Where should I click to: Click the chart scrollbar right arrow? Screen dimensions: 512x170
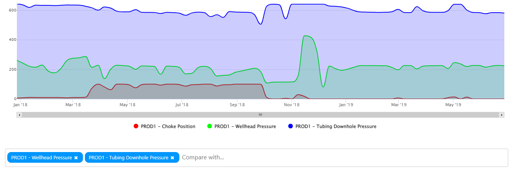(501, 115)
